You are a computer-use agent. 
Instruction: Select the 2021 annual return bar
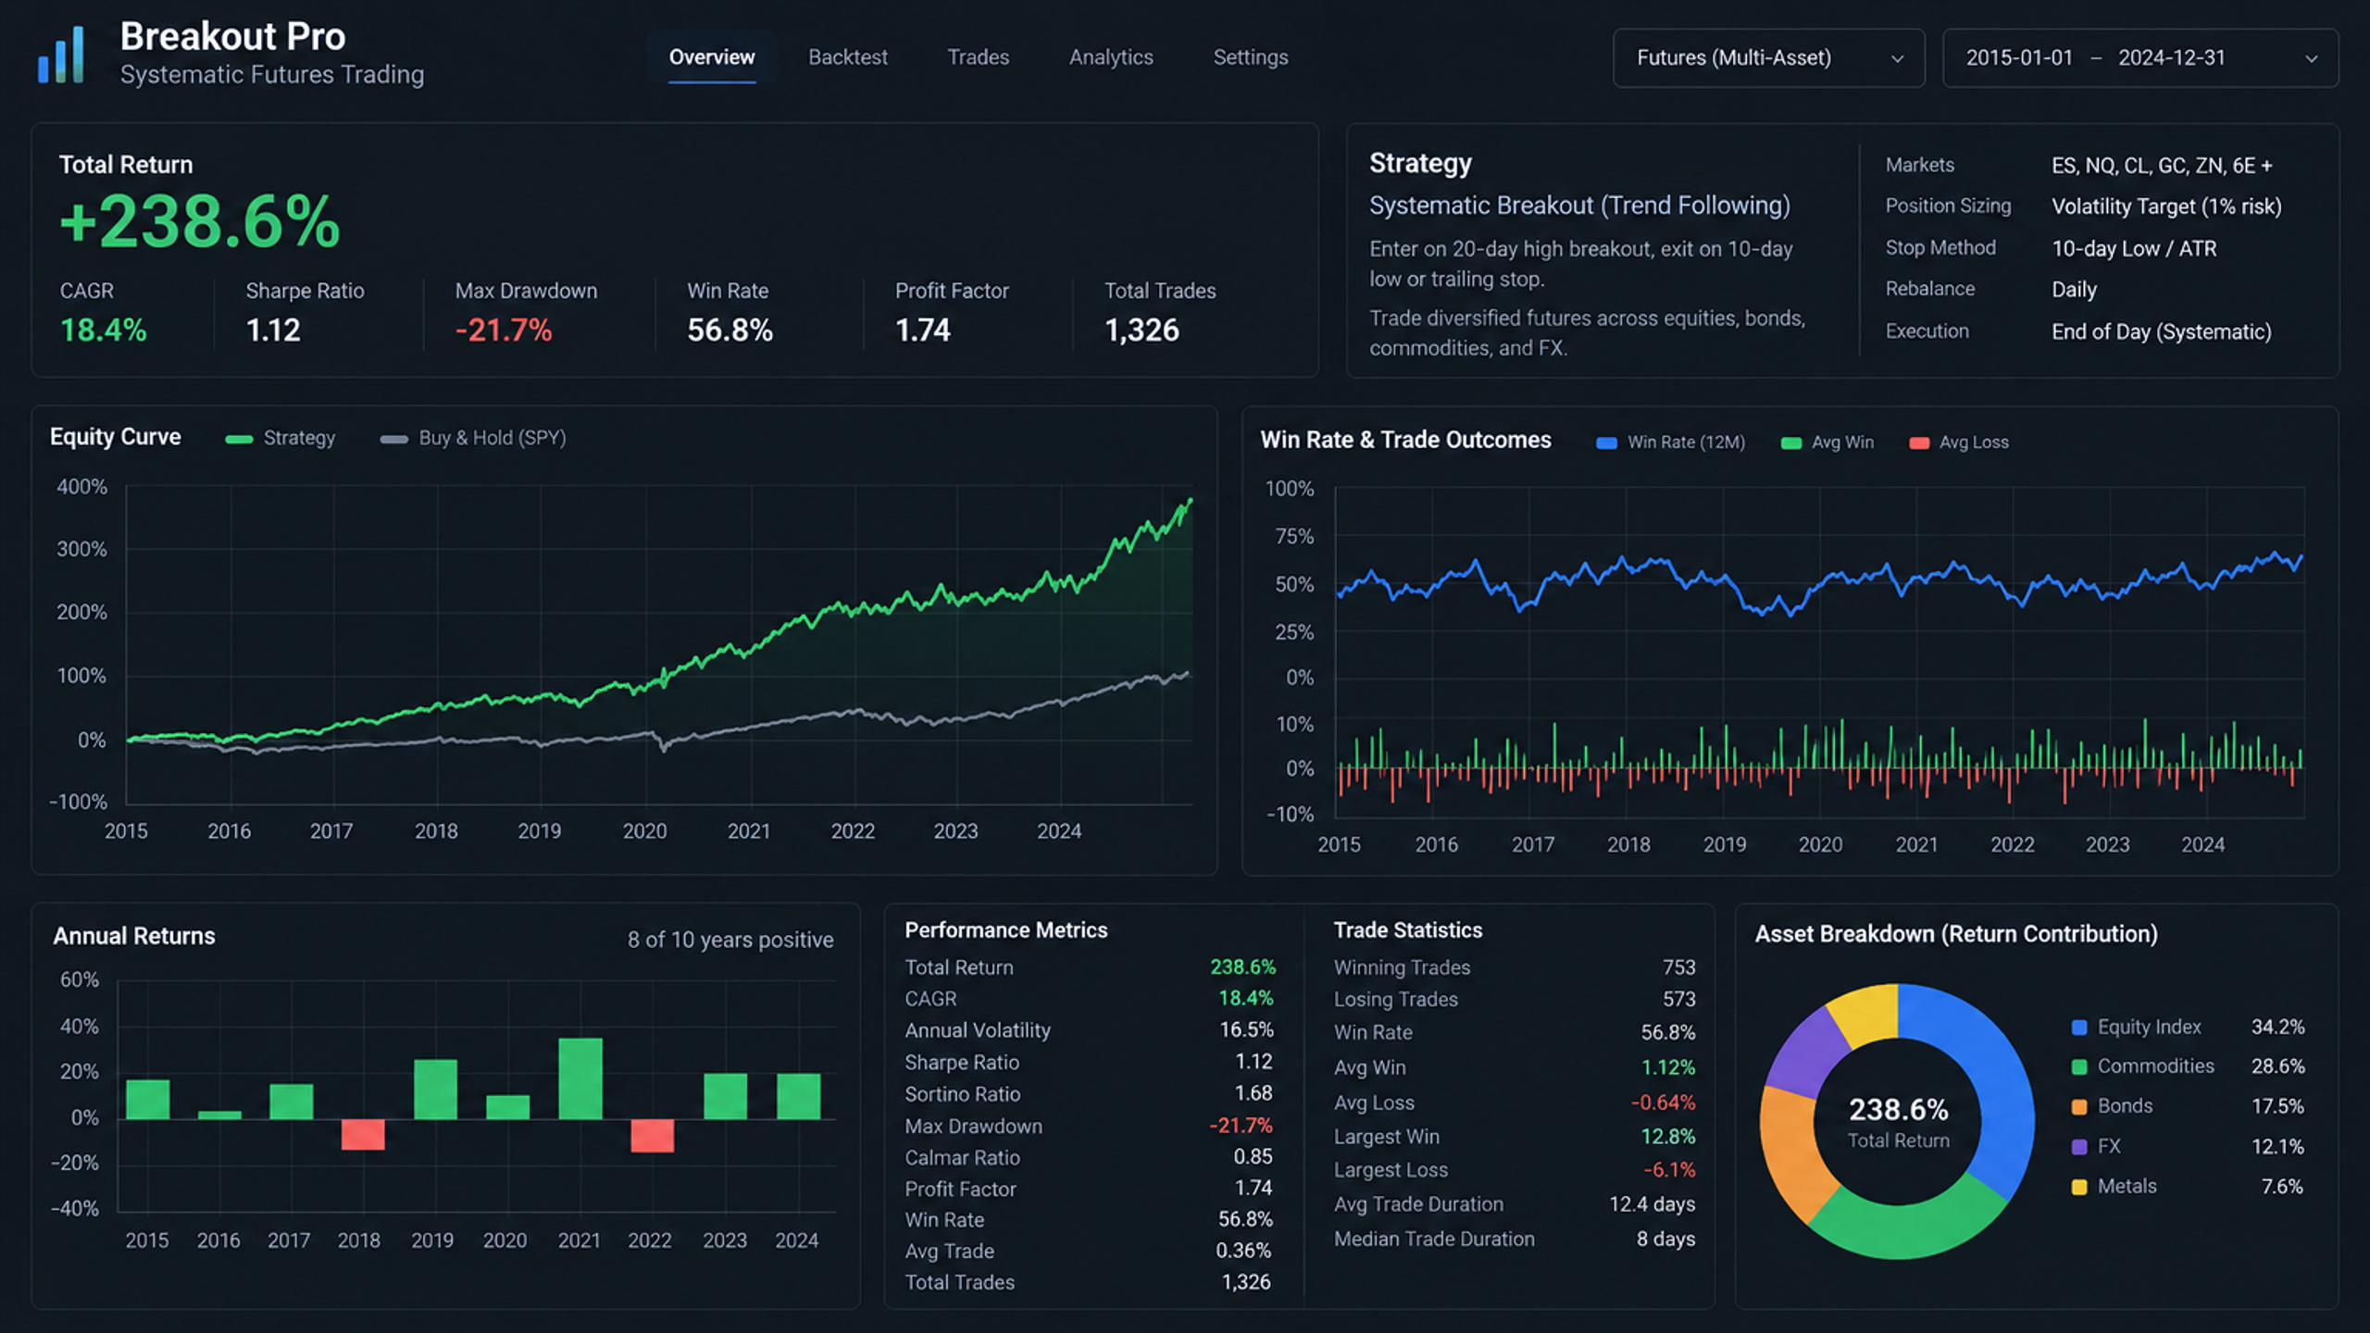coord(580,1078)
